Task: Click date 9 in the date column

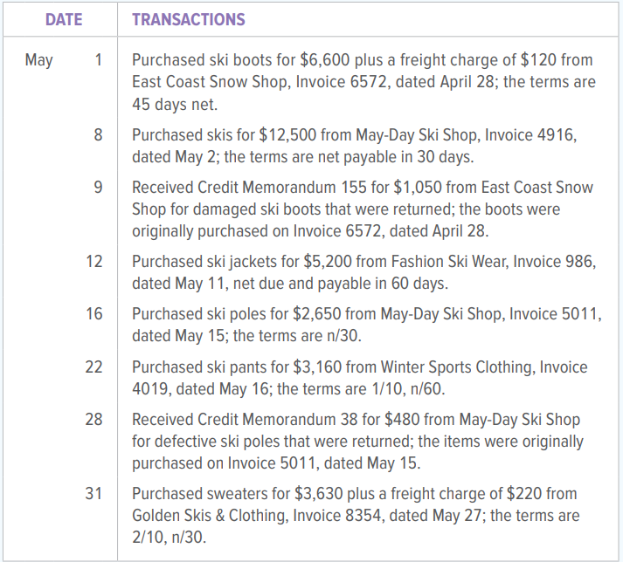Action: point(98,188)
